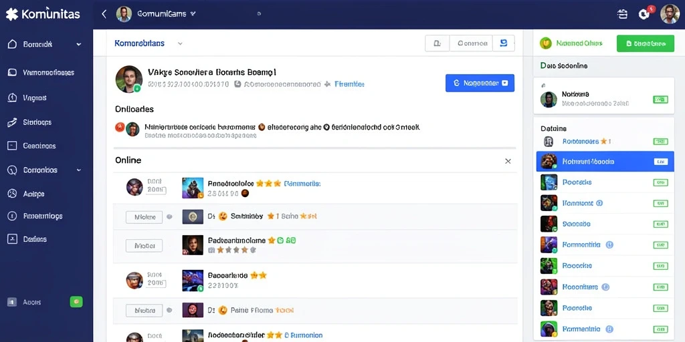Open the user avatar at top right
The width and height of the screenshot is (685, 342).
670,14
